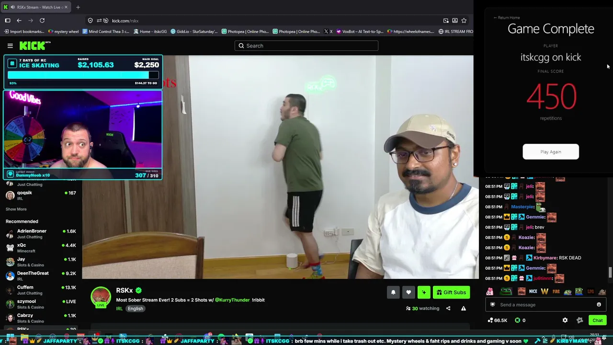Open the Gidd.io SlurSaturday bookmark

pyautogui.click(x=194, y=32)
